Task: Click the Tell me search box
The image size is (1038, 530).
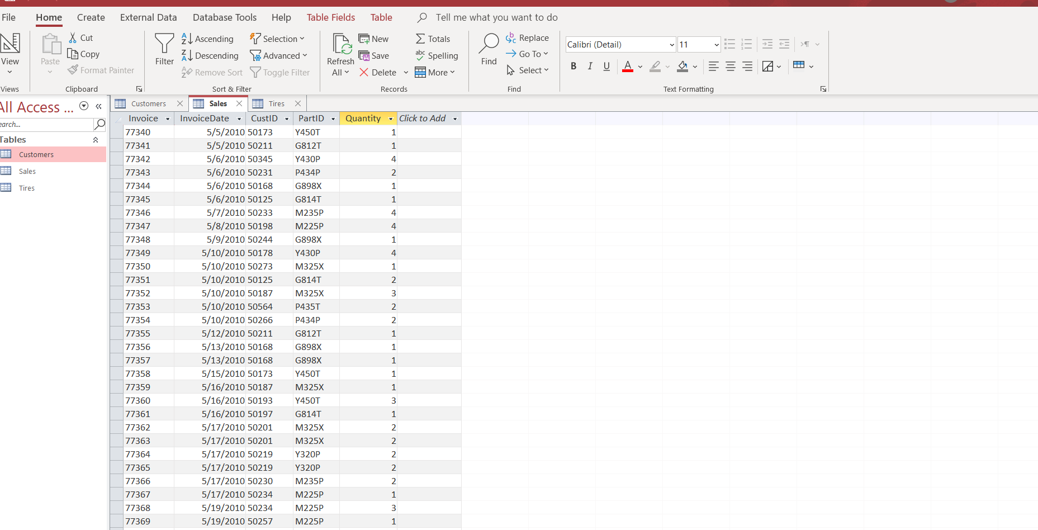Action: tap(496, 17)
